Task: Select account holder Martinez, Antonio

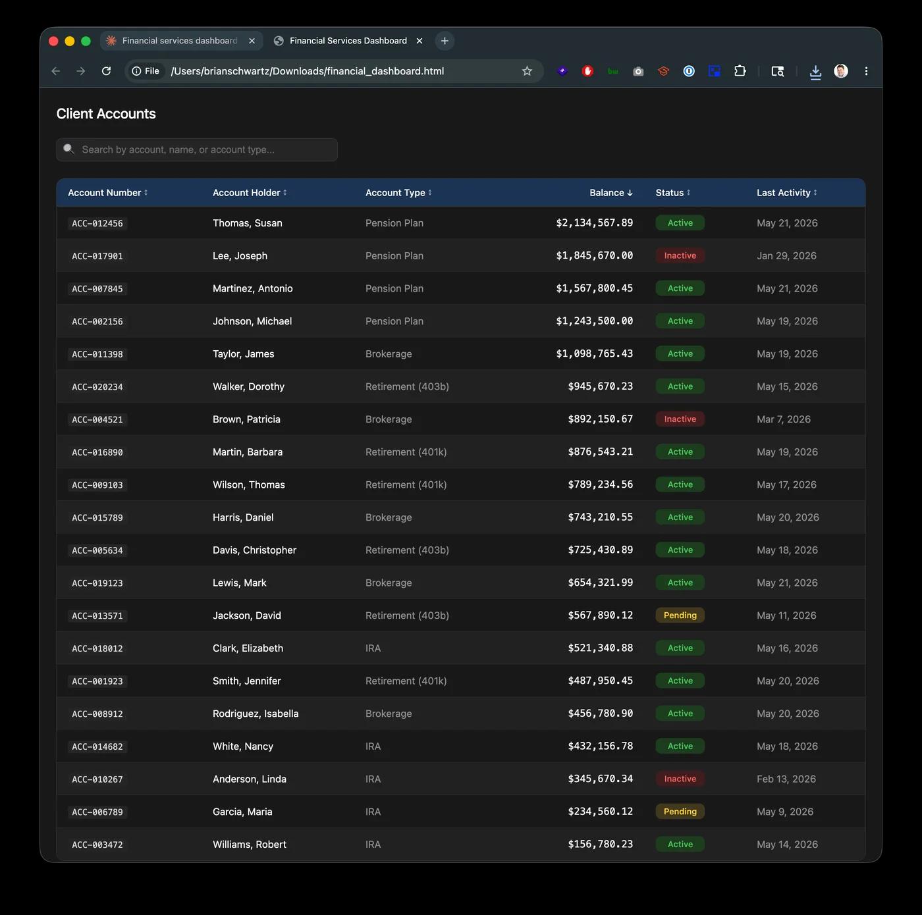Action: (253, 288)
